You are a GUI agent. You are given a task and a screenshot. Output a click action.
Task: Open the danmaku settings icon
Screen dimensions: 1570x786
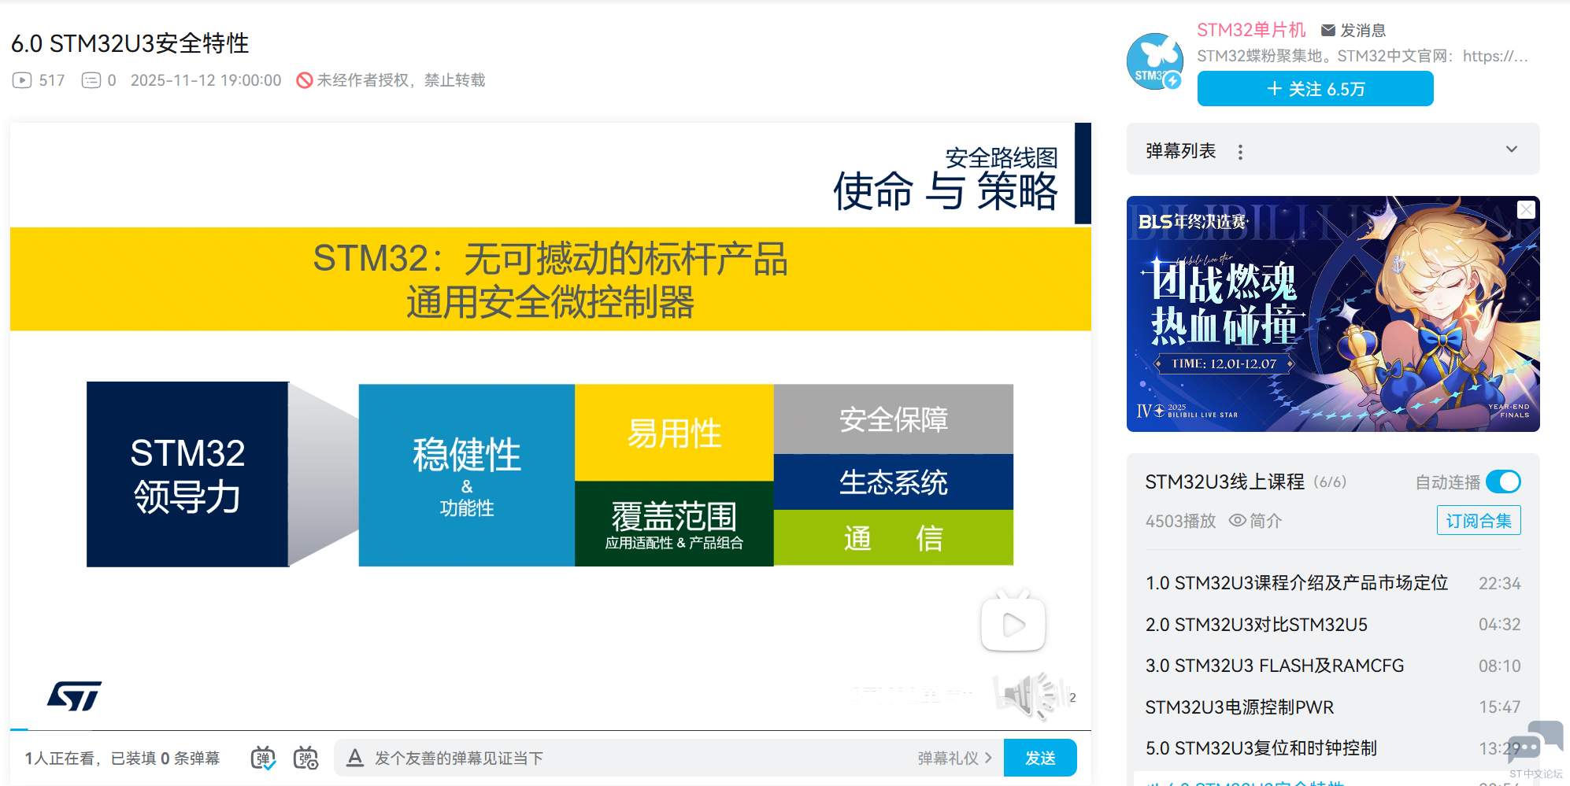pos(305,758)
